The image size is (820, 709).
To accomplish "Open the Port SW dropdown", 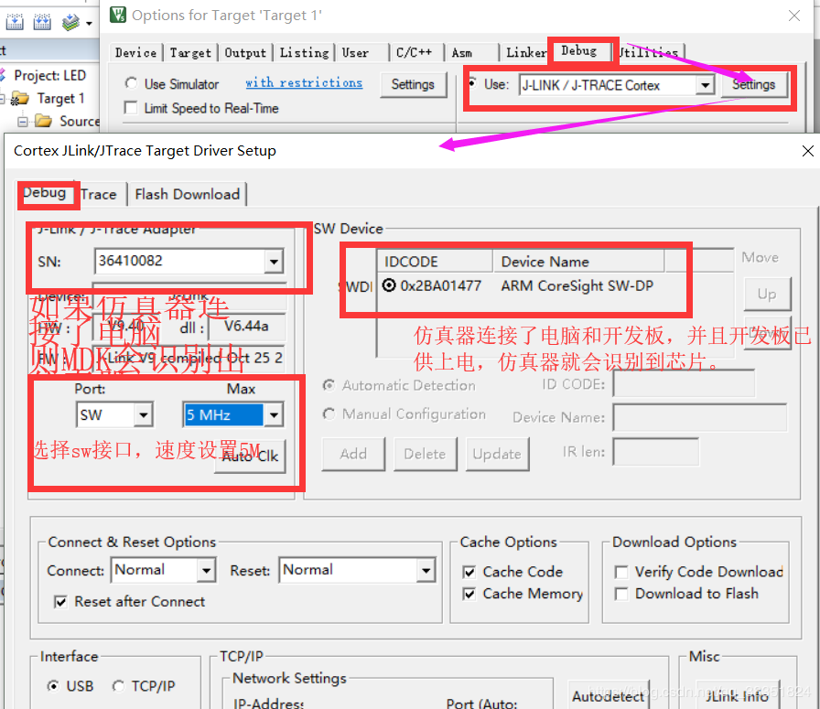I will [143, 415].
